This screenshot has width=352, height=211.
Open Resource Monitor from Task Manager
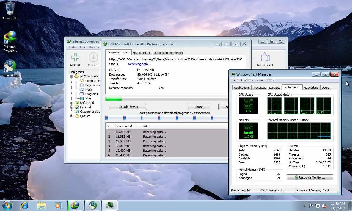310,177
